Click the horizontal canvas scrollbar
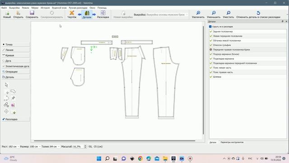 tap(114, 141)
